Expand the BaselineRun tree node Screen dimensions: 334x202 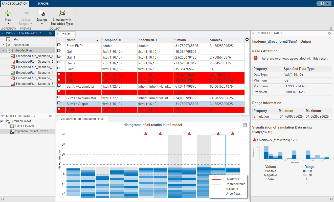point(3,45)
